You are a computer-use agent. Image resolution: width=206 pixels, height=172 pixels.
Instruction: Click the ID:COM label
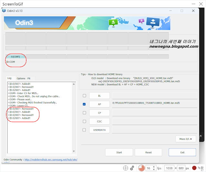pyautogui.click(x=11, y=62)
